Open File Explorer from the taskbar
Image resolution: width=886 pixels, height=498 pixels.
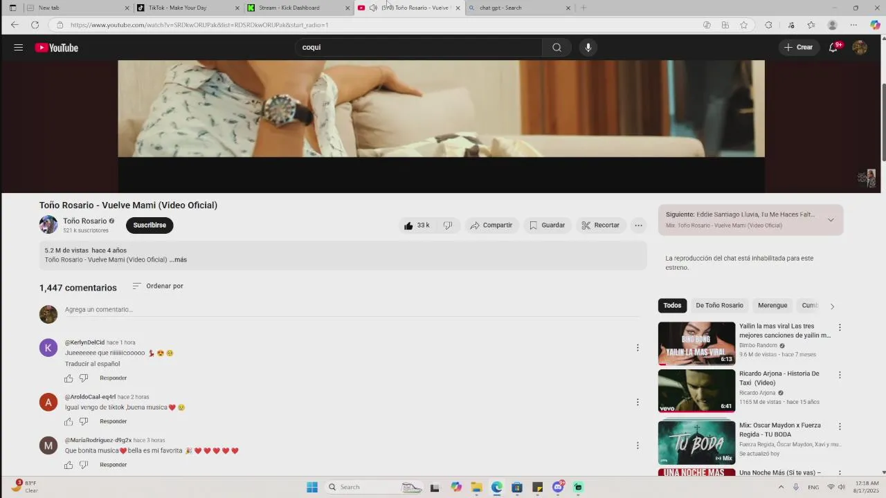(x=476, y=487)
